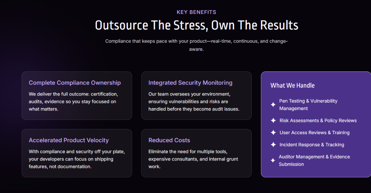Select the sparkle icon beside Auditor Management

pos(273,160)
